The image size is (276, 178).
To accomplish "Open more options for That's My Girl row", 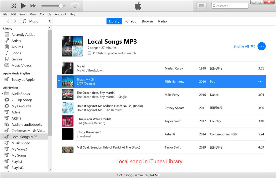I will pyautogui.click(x=260, y=82).
